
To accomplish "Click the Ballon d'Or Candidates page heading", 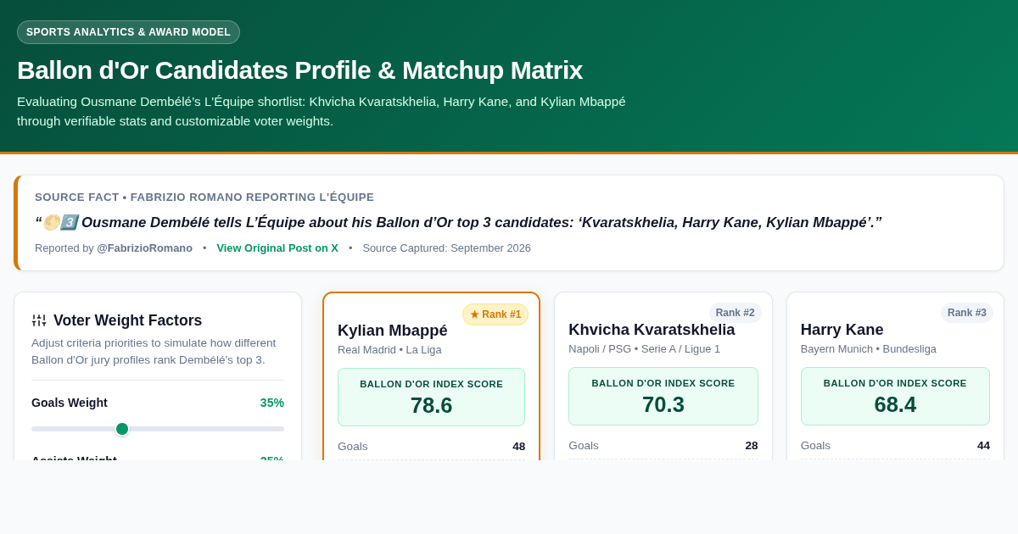I will [x=299, y=70].
